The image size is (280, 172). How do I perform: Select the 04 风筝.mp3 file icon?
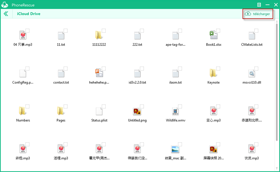click(x=23, y=35)
